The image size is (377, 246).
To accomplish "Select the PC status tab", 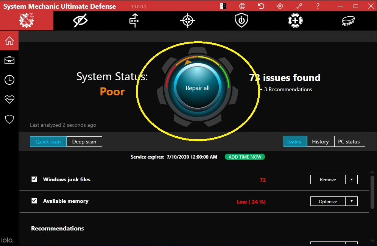I will [349, 142].
